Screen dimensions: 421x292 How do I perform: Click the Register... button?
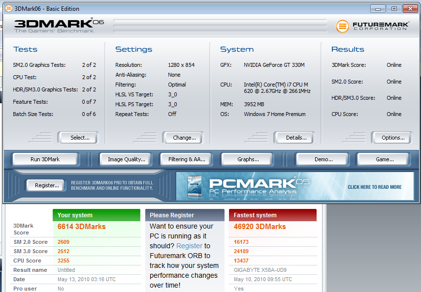pos(46,185)
